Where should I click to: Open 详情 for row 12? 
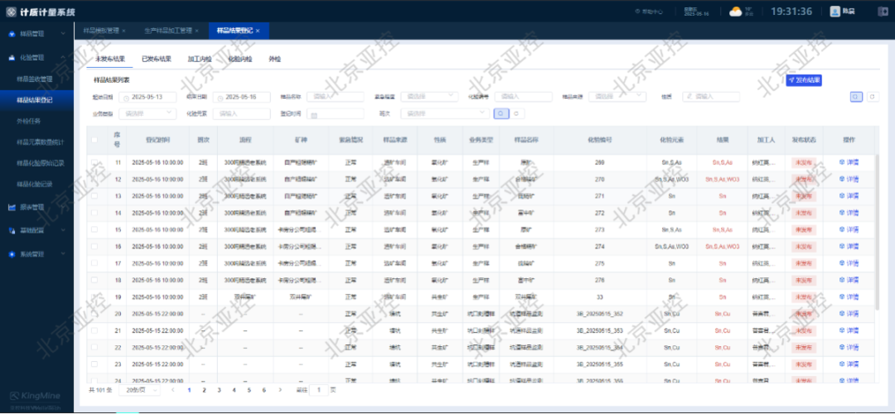[849, 179]
